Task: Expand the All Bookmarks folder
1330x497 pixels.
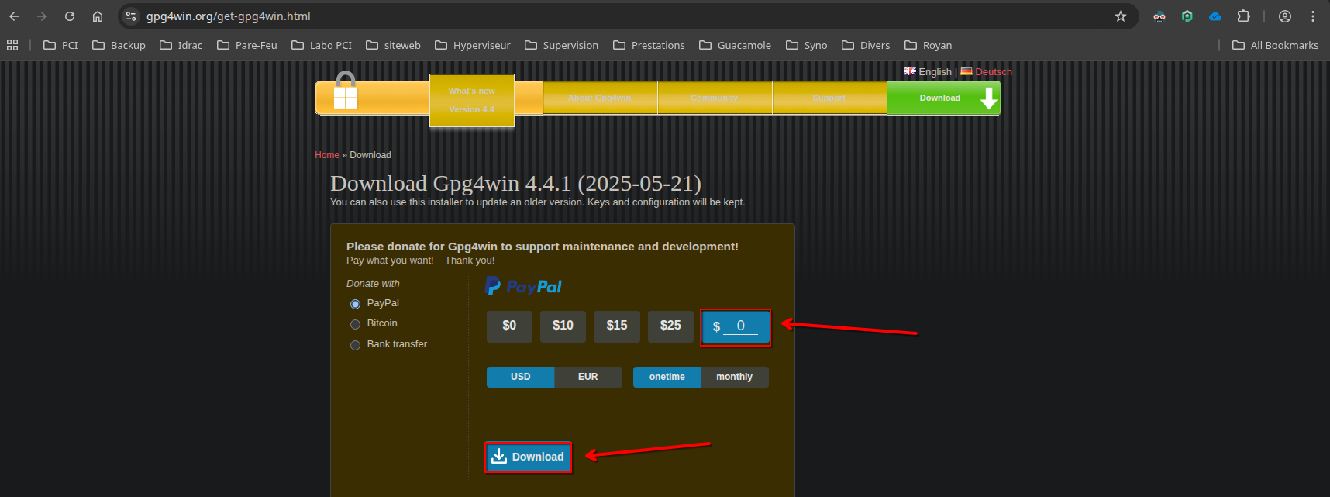Action: coord(1275,45)
